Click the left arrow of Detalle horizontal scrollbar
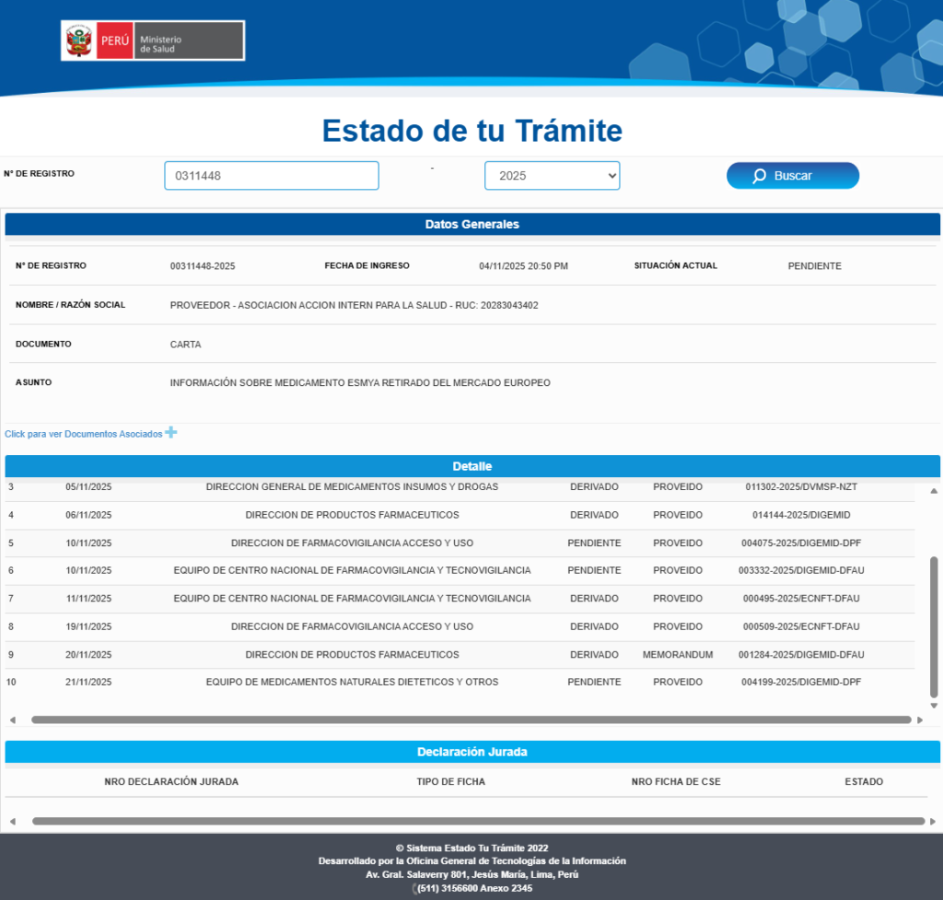 [12, 720]
